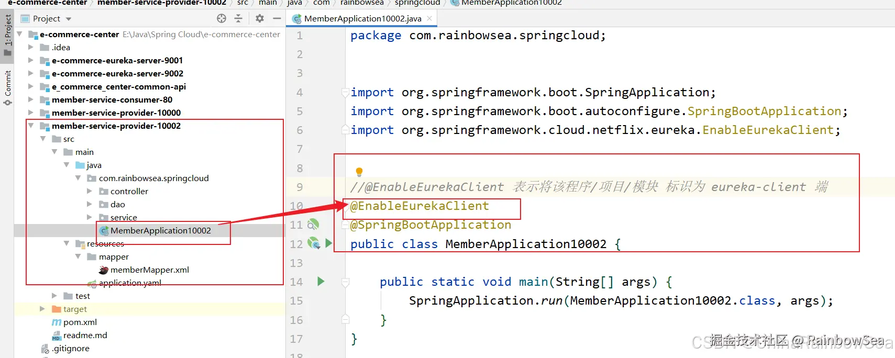Open the Project view dropdown
Image resolution: width=895 pixels, height=358 pixels.
coord(69,19)
